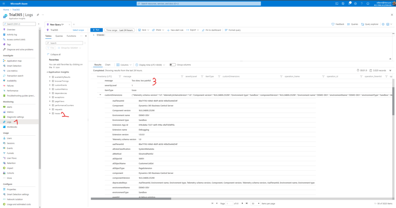Open Application map in sidebar
396x208 pixels.
point(14,61)
